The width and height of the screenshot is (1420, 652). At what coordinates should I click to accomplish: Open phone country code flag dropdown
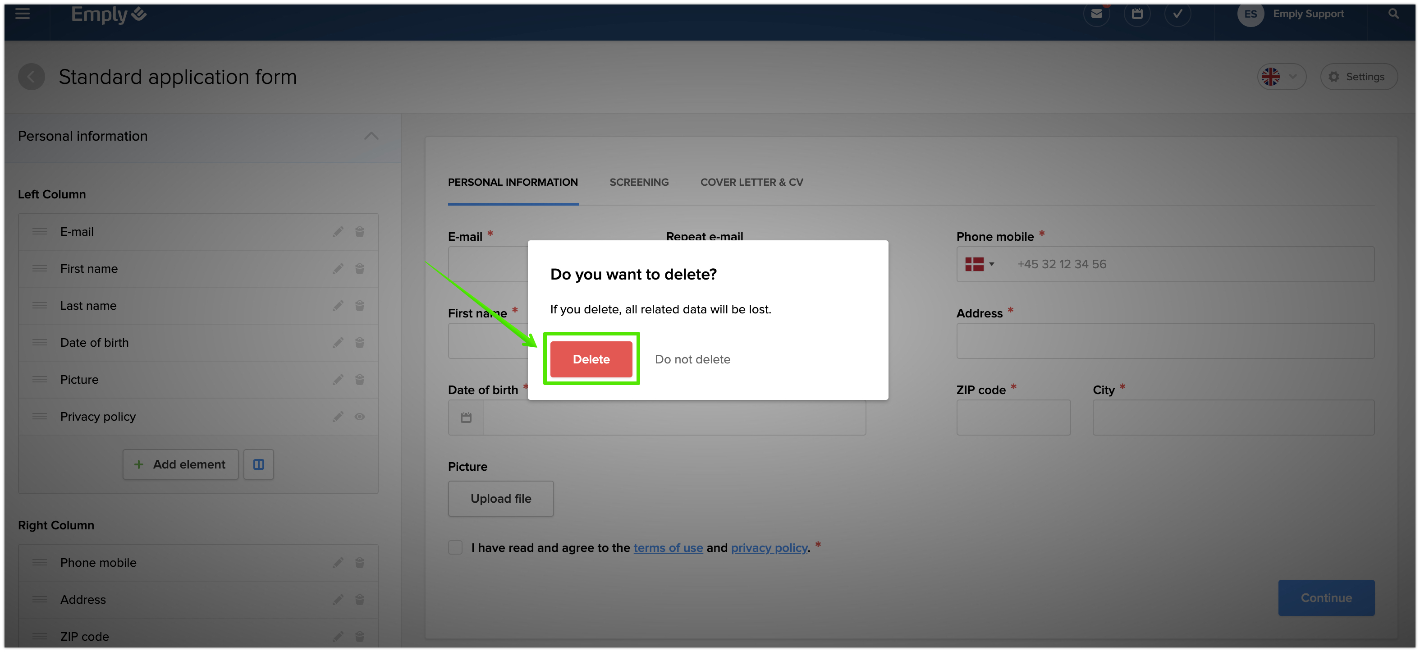point(979,265)
